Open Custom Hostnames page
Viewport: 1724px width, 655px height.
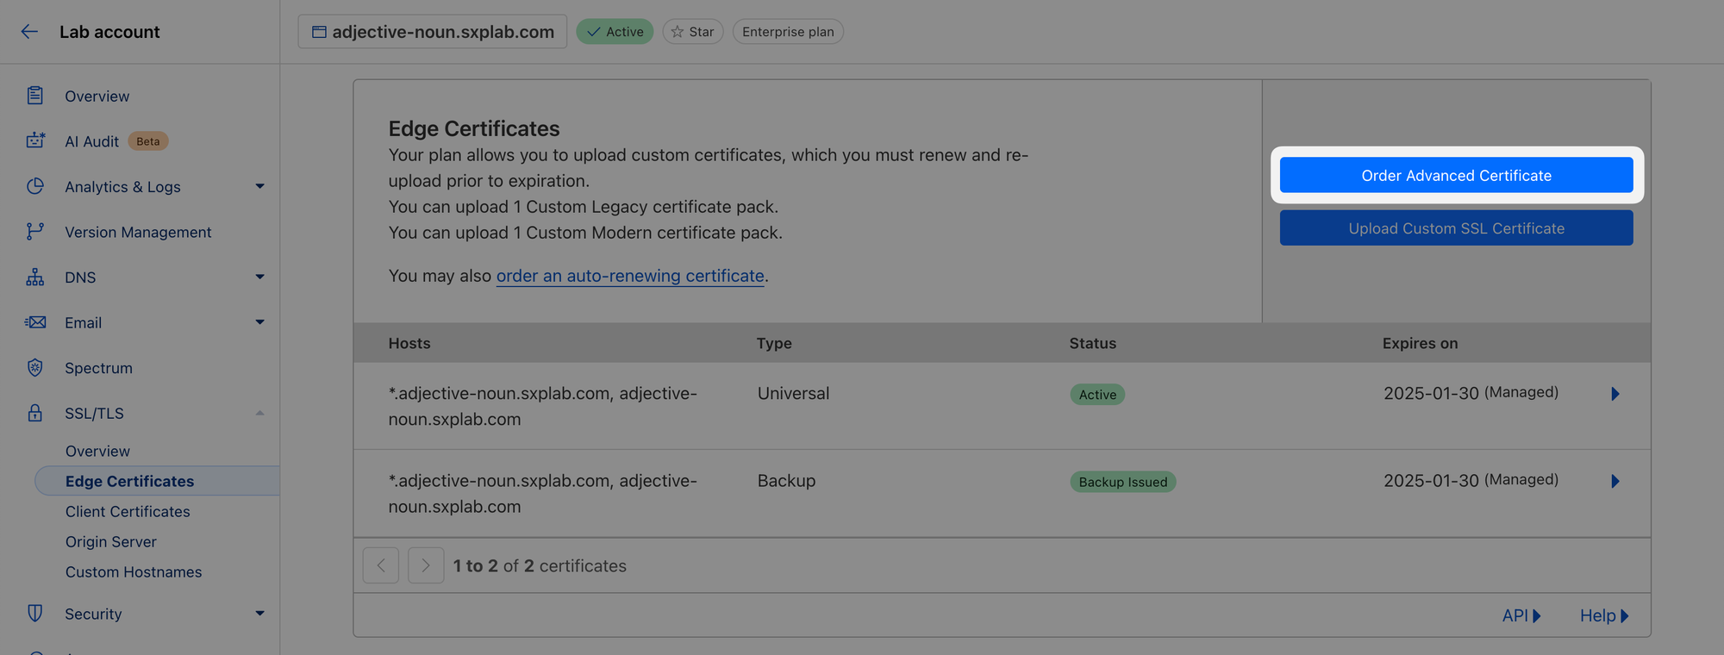[x=134, y=571]
